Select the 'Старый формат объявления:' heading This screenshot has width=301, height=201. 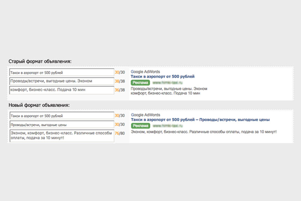(x=40, y=61)
